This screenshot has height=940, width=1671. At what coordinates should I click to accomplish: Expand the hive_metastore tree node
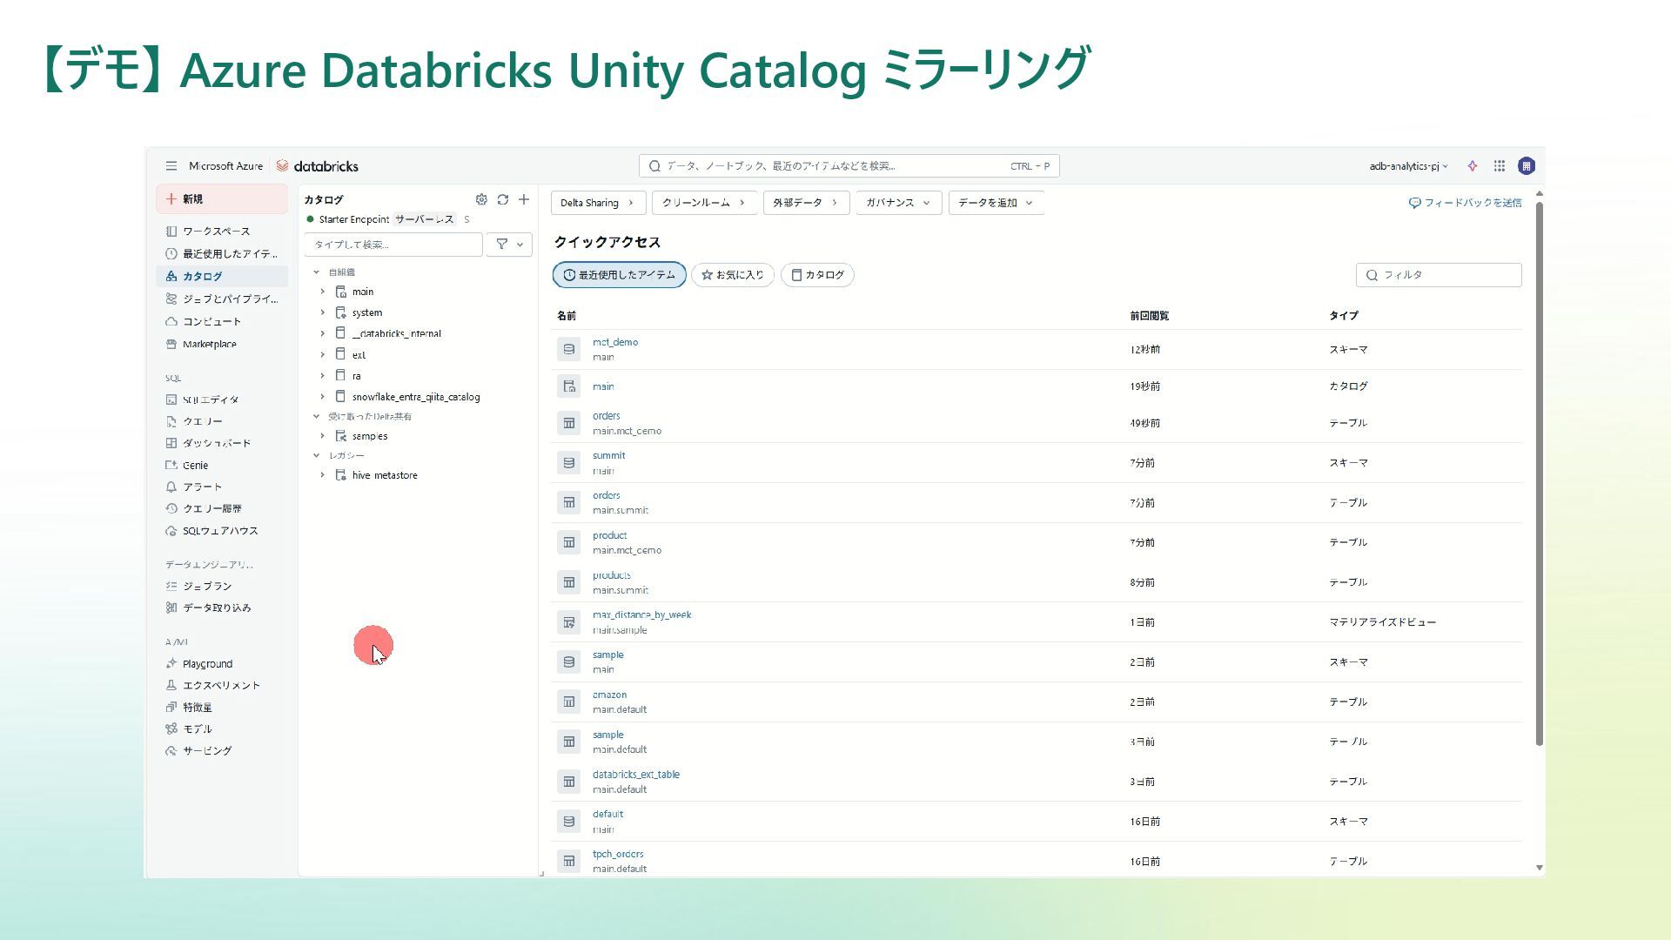(x=323, y=475)
